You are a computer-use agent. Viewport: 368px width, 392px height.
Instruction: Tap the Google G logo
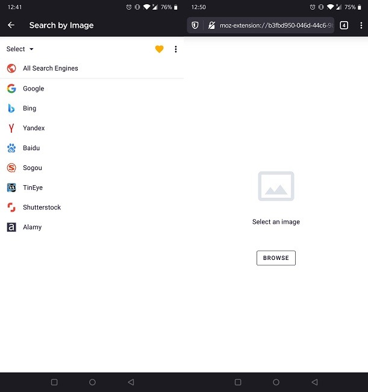11,89
